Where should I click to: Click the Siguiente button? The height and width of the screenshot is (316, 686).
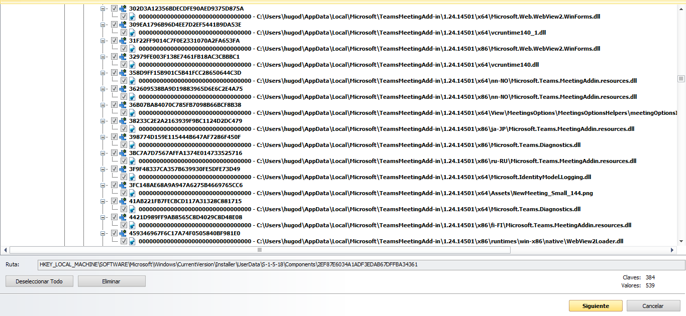596,306
